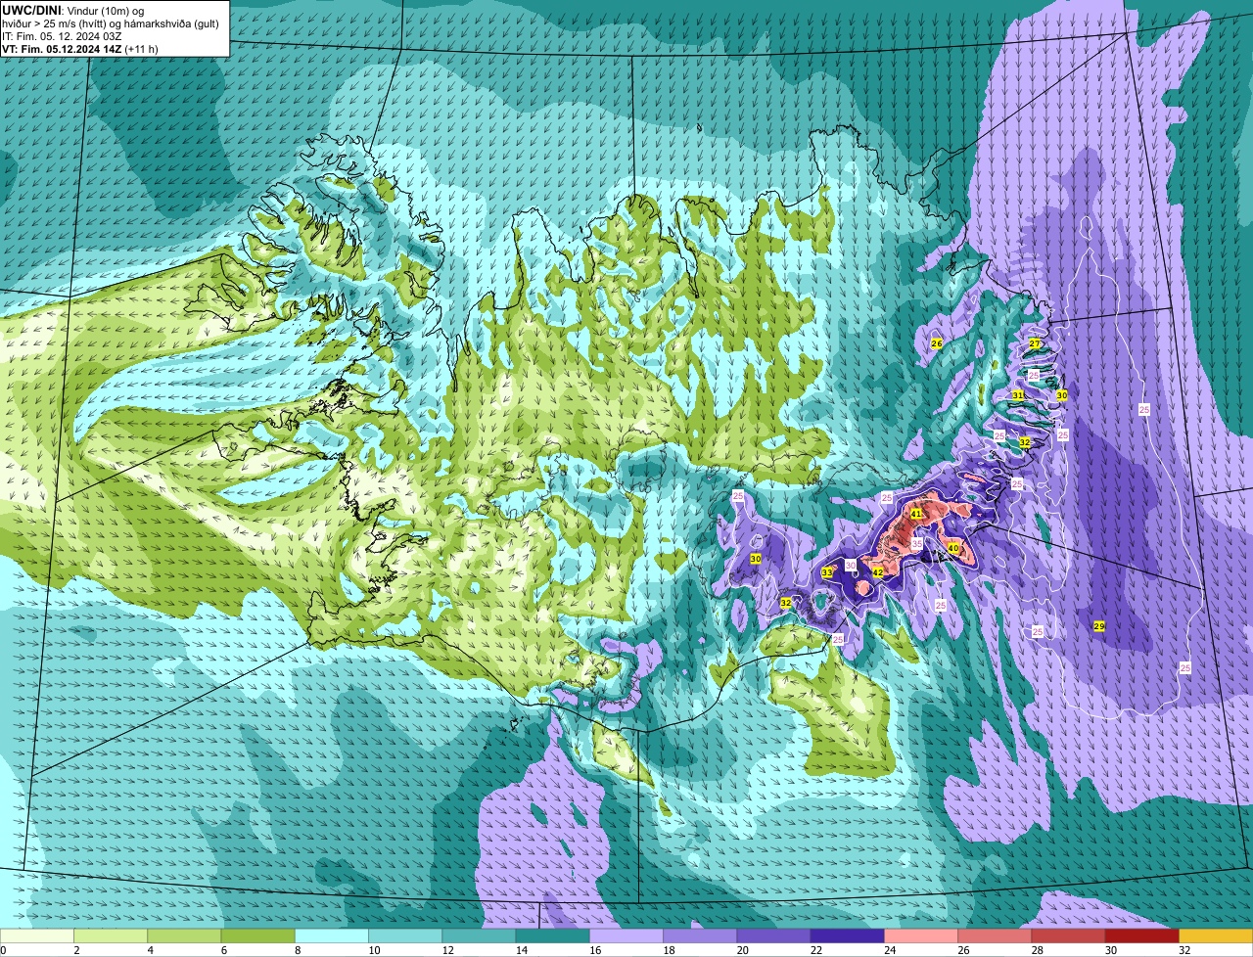Click the UWC/DINI Vindur (10m) title line
The width and height of the screenshot is (1253, 957).
point(73,11)
